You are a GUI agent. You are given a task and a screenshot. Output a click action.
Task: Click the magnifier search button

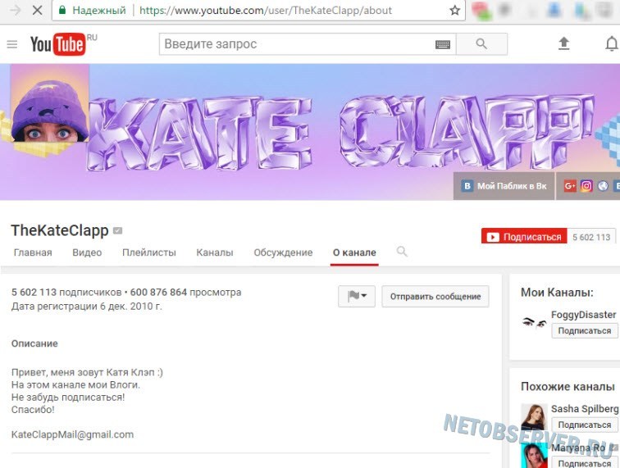[481, 44]
